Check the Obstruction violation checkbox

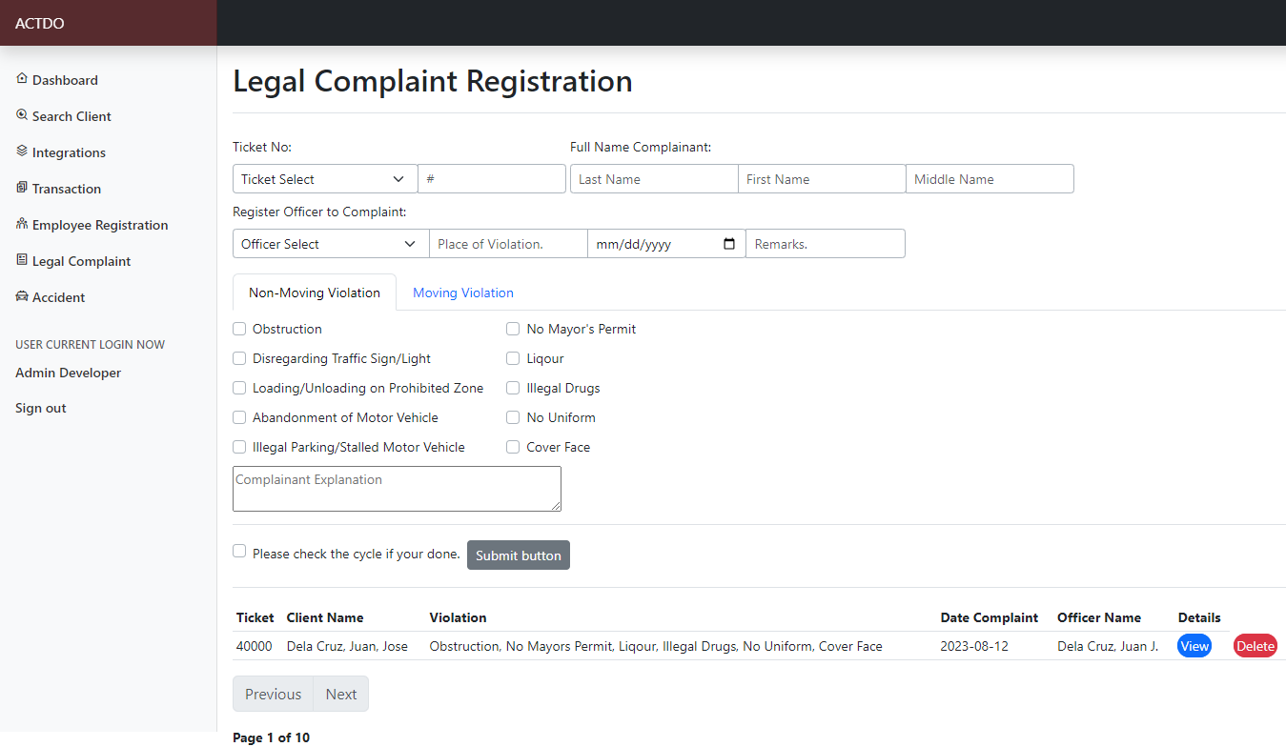[239, 329]
